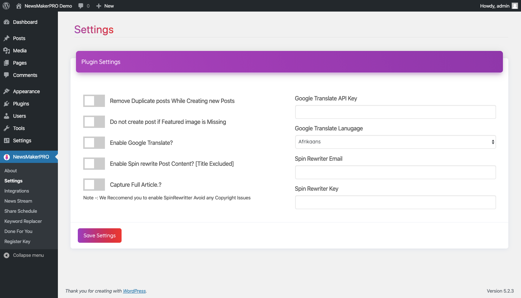
Task: Click into Google Translate API Key field
Action: [395, 112]
